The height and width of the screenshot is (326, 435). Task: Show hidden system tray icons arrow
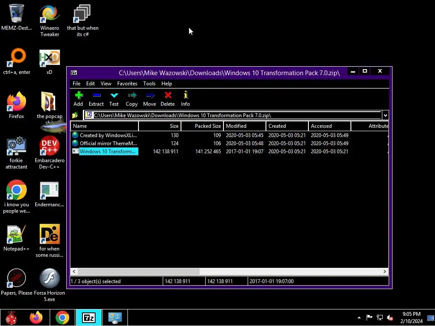(x=359, y=318)
